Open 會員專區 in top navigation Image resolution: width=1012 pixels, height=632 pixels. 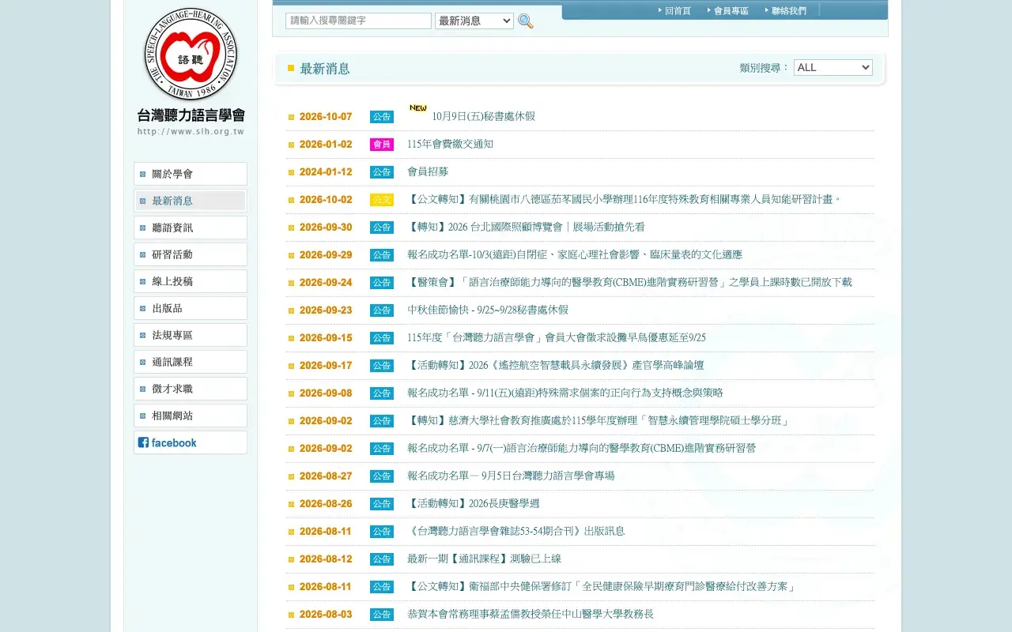(731, 10)
